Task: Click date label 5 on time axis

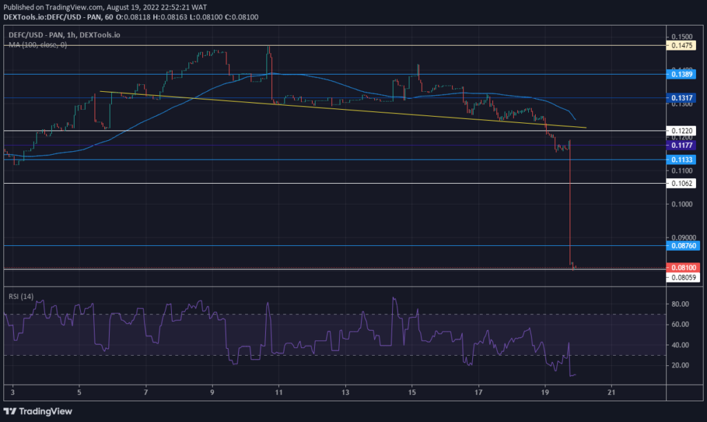Action: tap(79, 392)
